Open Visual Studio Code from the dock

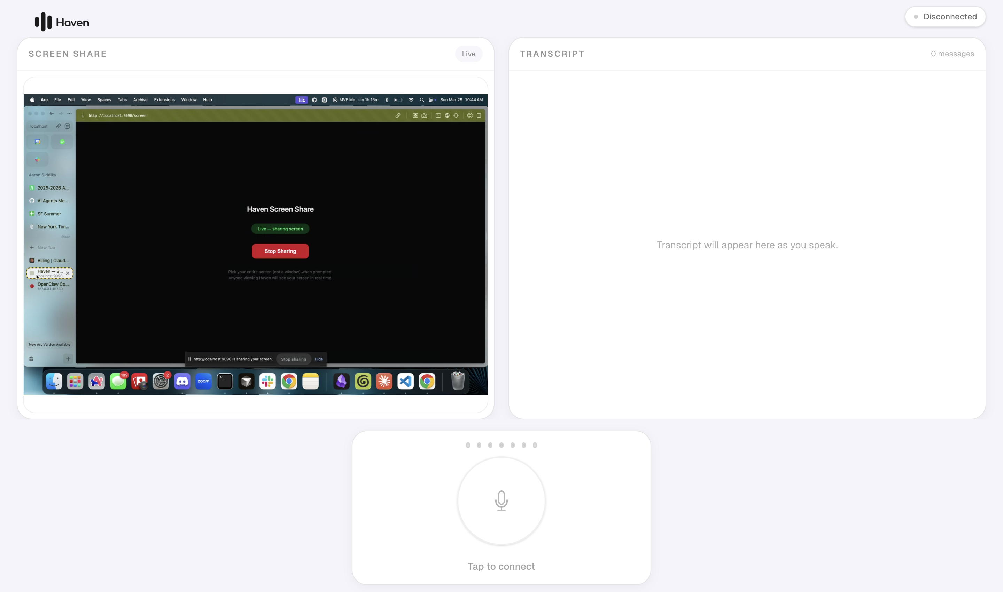click(405, 381)
